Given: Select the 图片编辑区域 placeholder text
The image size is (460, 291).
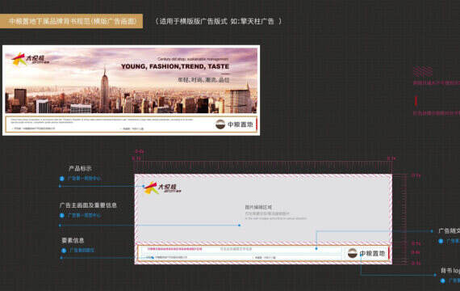Looking at the screenshot, I should click(258, 207).
